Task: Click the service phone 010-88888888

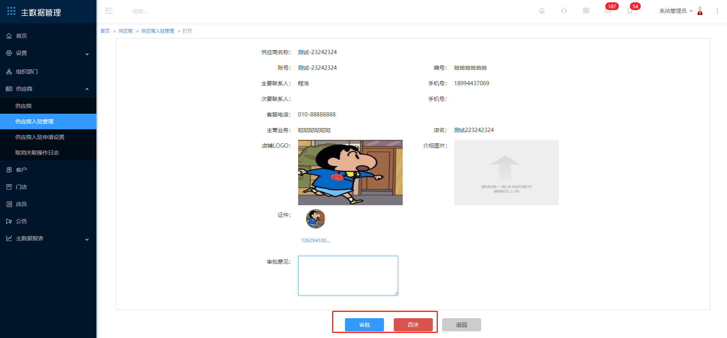Action: [317, 114]
